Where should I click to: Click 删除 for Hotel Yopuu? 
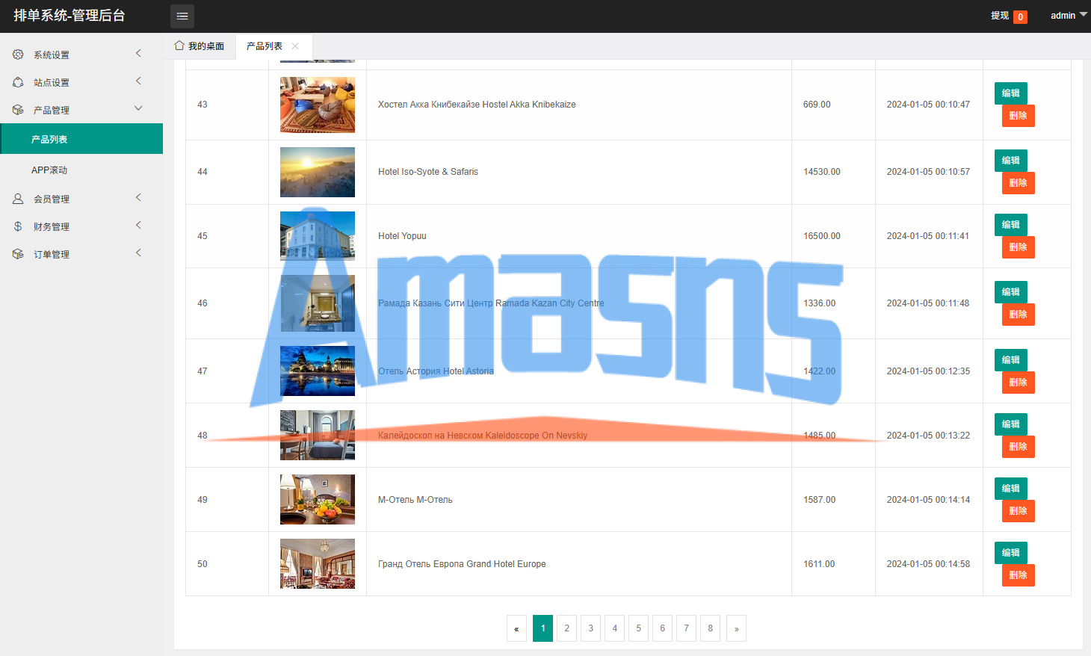coord(1019,247)
